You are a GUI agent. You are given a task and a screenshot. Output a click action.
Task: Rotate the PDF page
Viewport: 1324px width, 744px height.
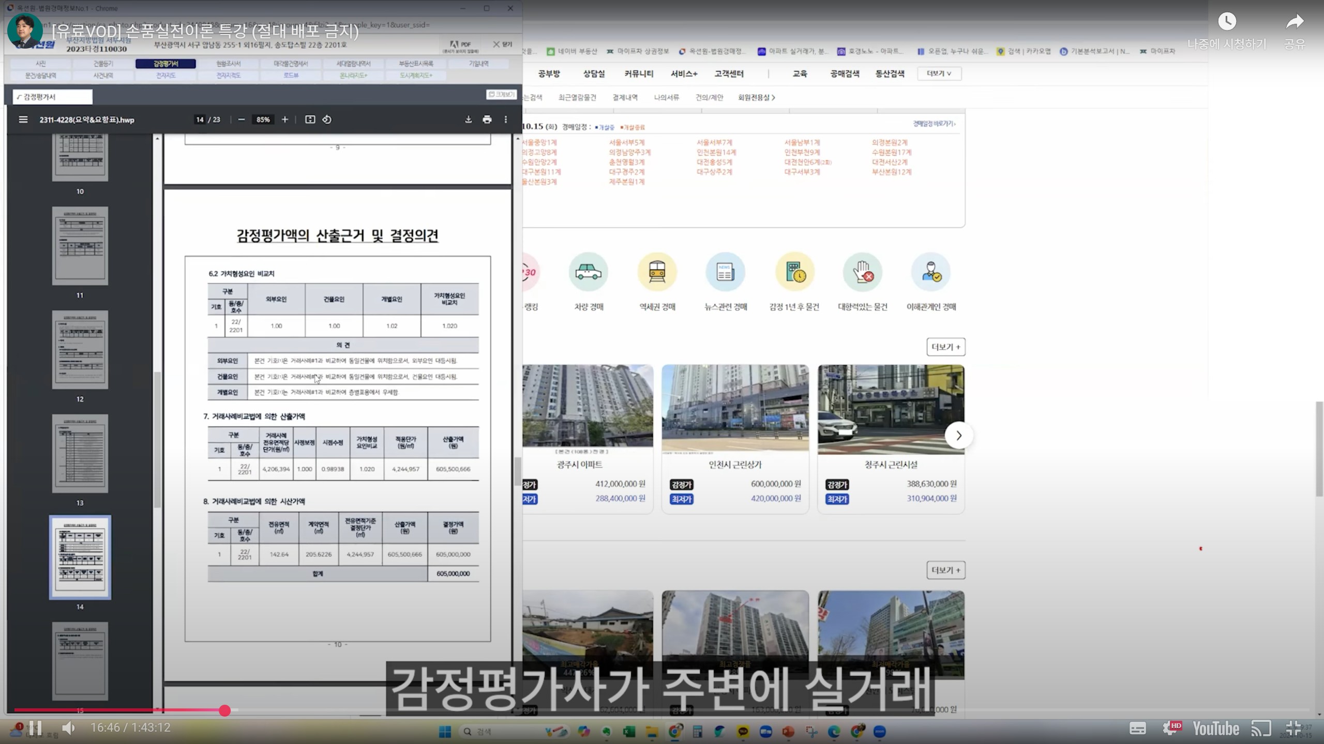coord(327,119)
